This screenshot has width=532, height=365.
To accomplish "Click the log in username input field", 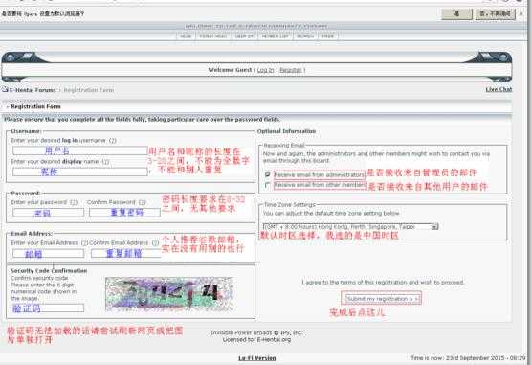I will [80, 150].
